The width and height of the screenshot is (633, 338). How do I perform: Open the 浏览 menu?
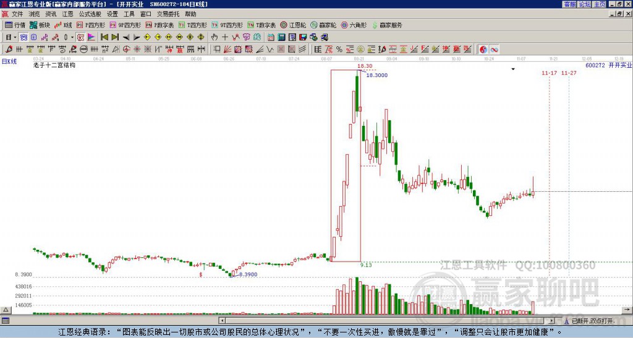pyautogui.click(x=35, y=14)
